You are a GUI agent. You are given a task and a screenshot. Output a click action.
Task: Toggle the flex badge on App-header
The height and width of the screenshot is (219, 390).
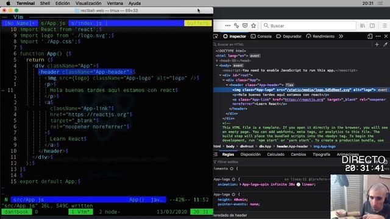[290, 85]
